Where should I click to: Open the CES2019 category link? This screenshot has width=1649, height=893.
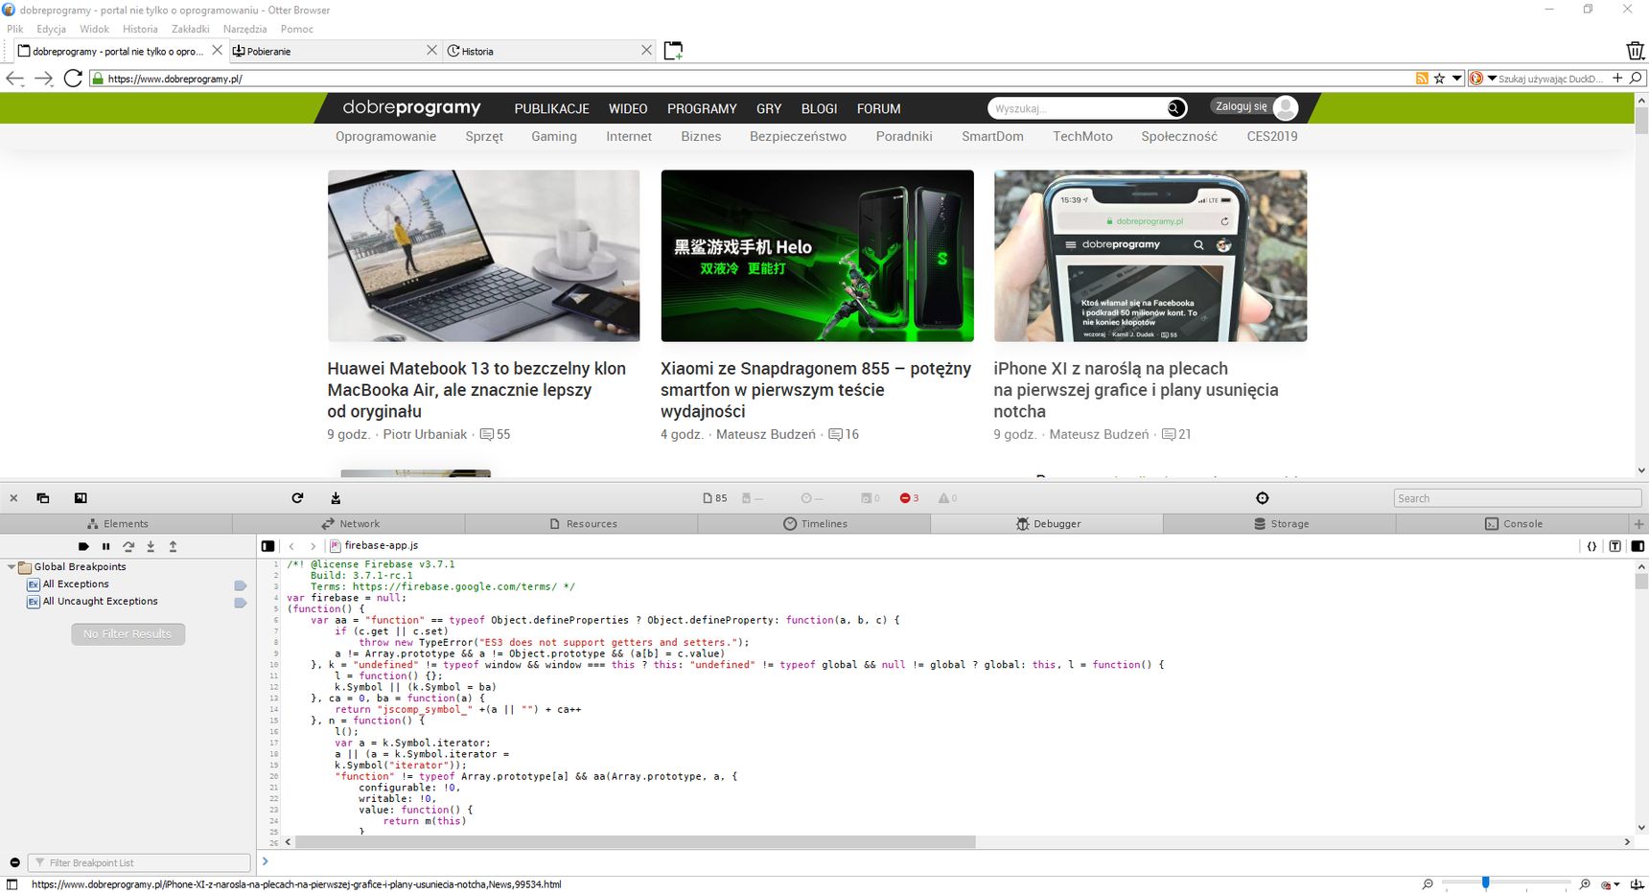[1272, 136]
